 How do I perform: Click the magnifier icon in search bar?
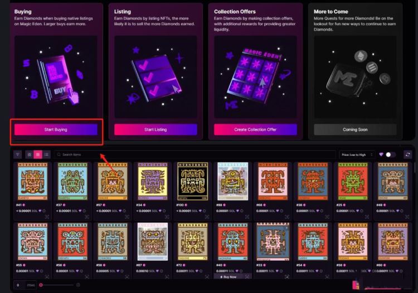59,155
